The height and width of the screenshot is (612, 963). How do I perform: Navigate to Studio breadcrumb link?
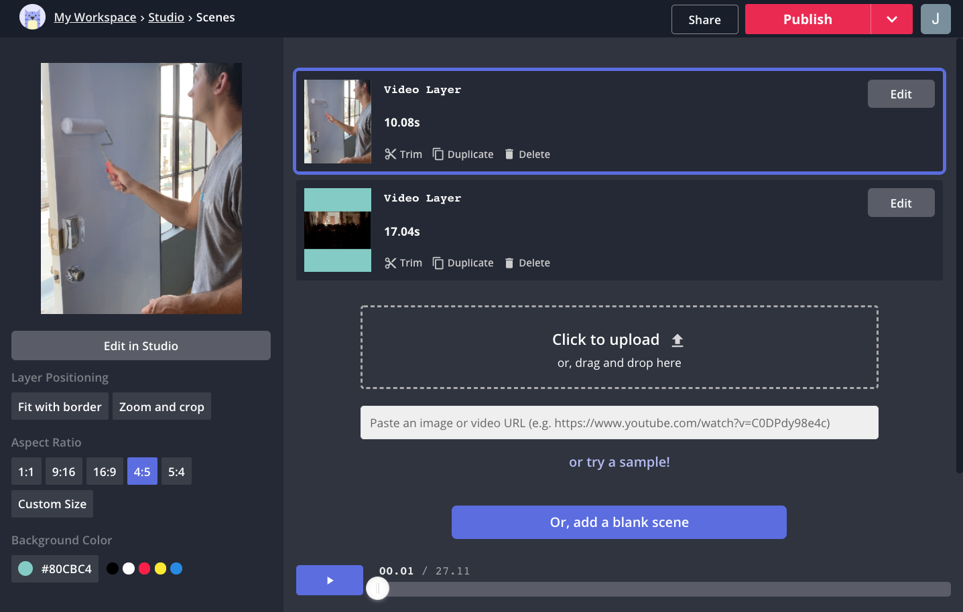pos(166,17)
